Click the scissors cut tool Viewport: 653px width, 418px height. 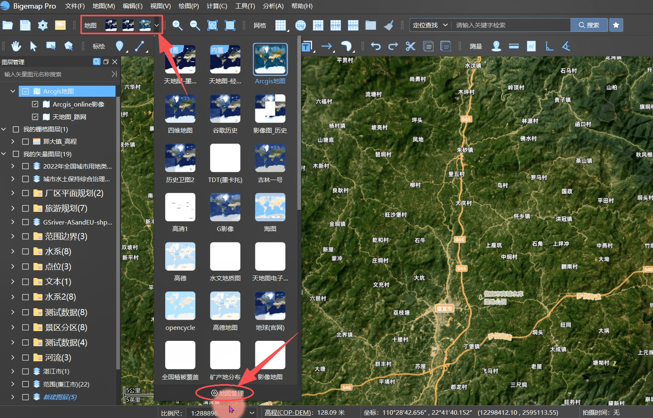coord(411,46)
